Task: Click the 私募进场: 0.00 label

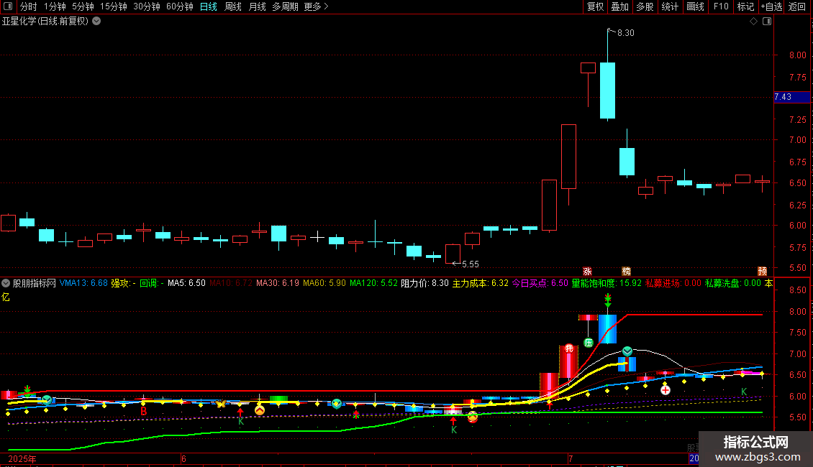Action: (673, 283)
